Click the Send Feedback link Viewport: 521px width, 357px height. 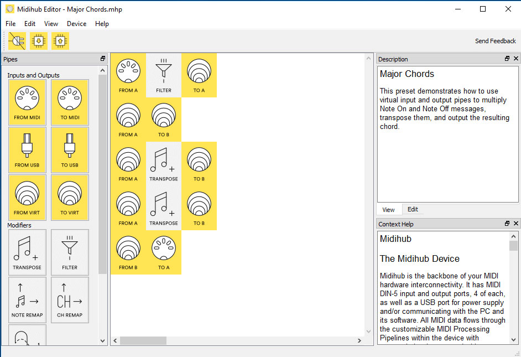coord(495,41)
